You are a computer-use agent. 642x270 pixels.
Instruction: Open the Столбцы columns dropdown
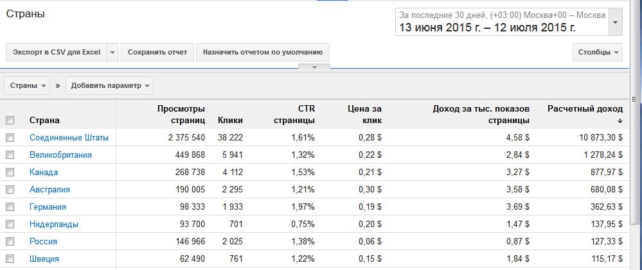(598, 53)
